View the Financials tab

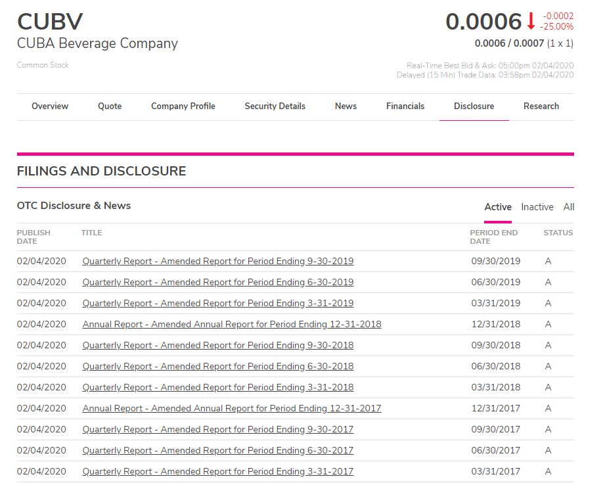coord(405,106)
